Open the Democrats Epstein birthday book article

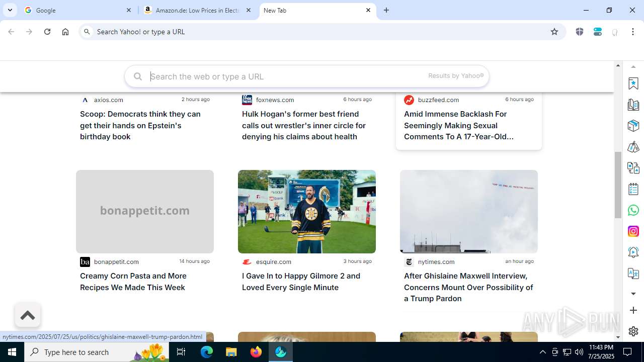tap(140, 125)
